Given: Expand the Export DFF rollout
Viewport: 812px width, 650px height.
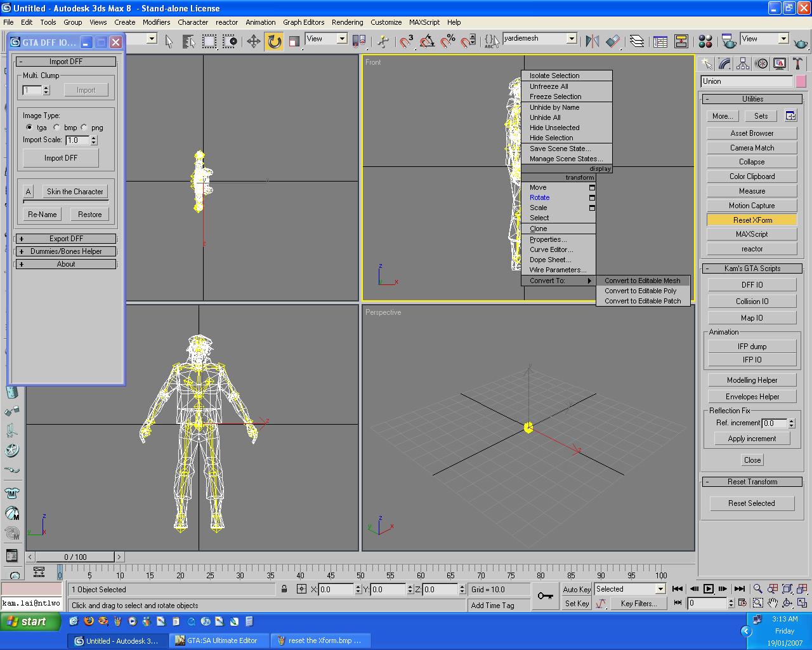Looking at the screenshot, I should pyautogui.click(x=66, y=239).
